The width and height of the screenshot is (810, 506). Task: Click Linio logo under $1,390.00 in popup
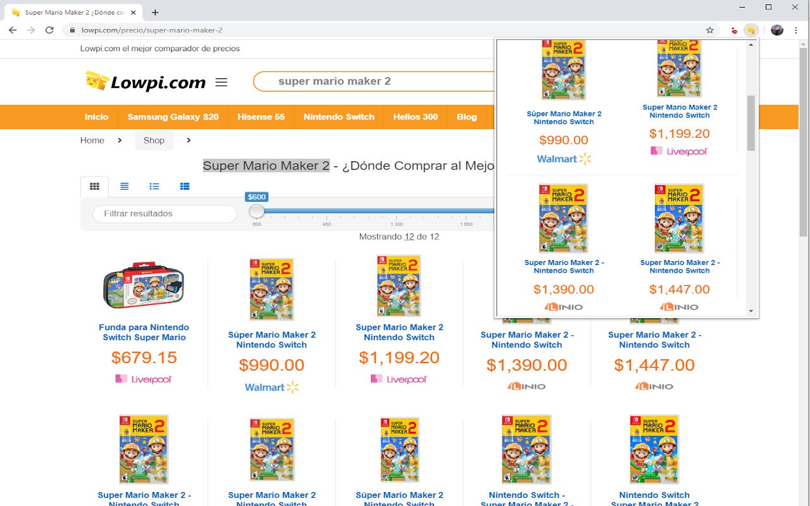point(564,307)
